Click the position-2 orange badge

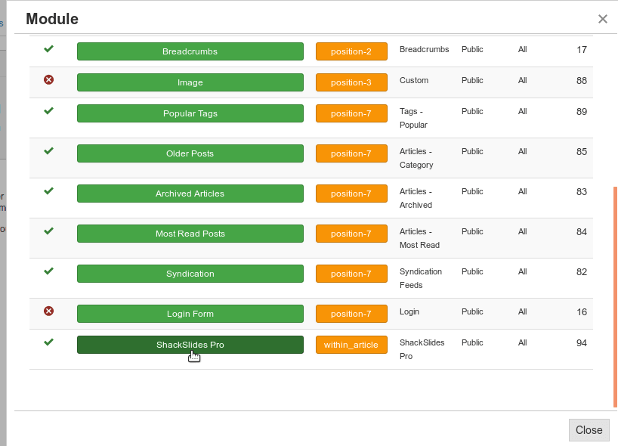coord(351,51)
